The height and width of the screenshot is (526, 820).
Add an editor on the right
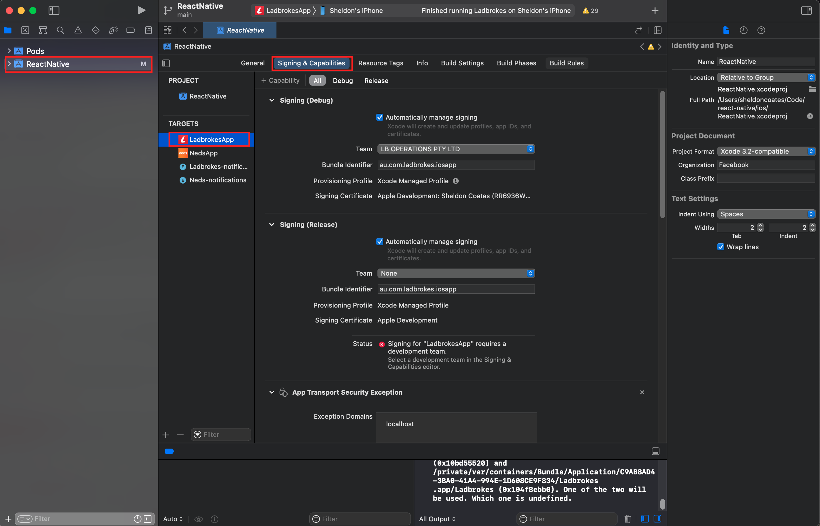tap(657, 30)
